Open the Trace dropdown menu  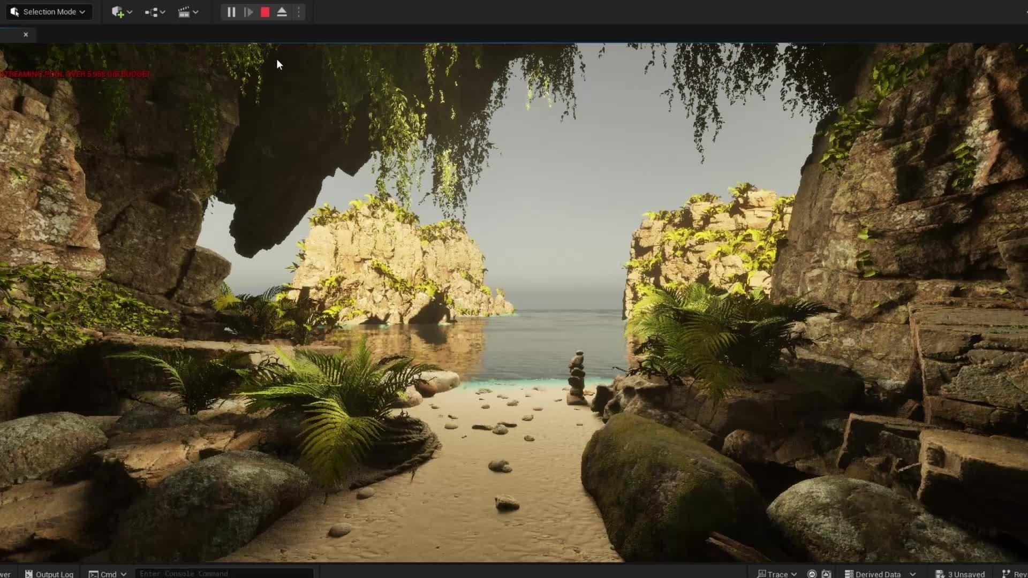point(777,574)
